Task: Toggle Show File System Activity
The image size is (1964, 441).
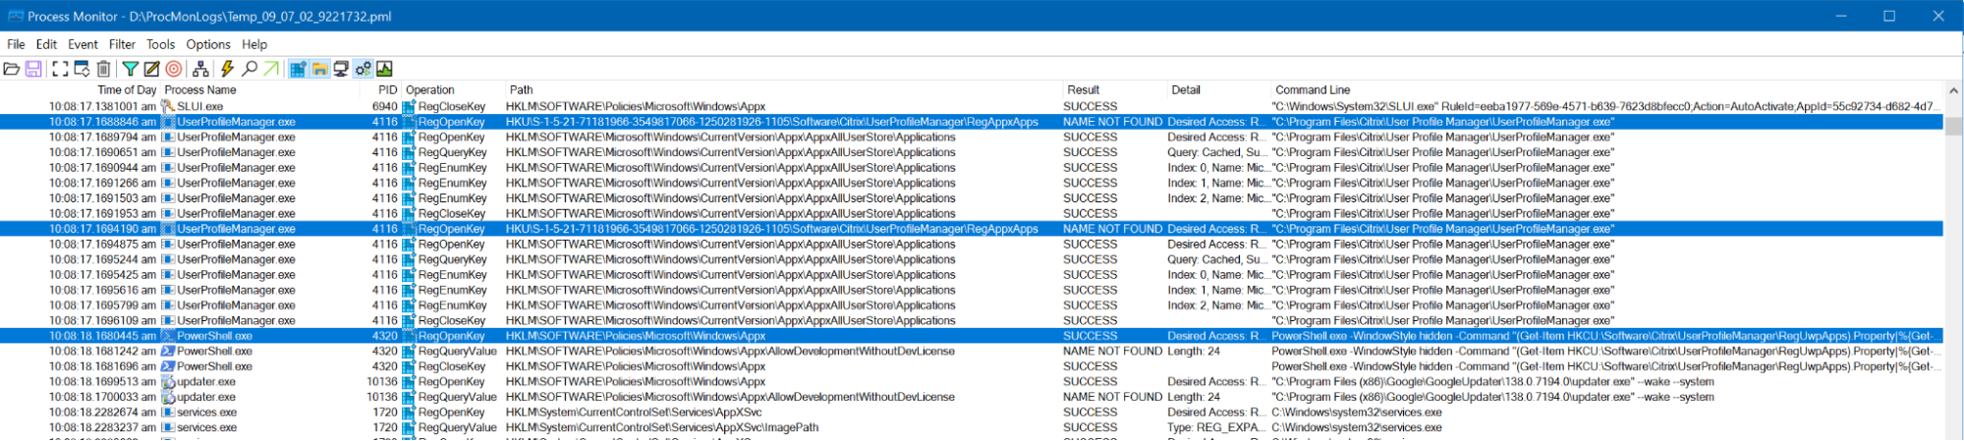Action: point(319,69)
